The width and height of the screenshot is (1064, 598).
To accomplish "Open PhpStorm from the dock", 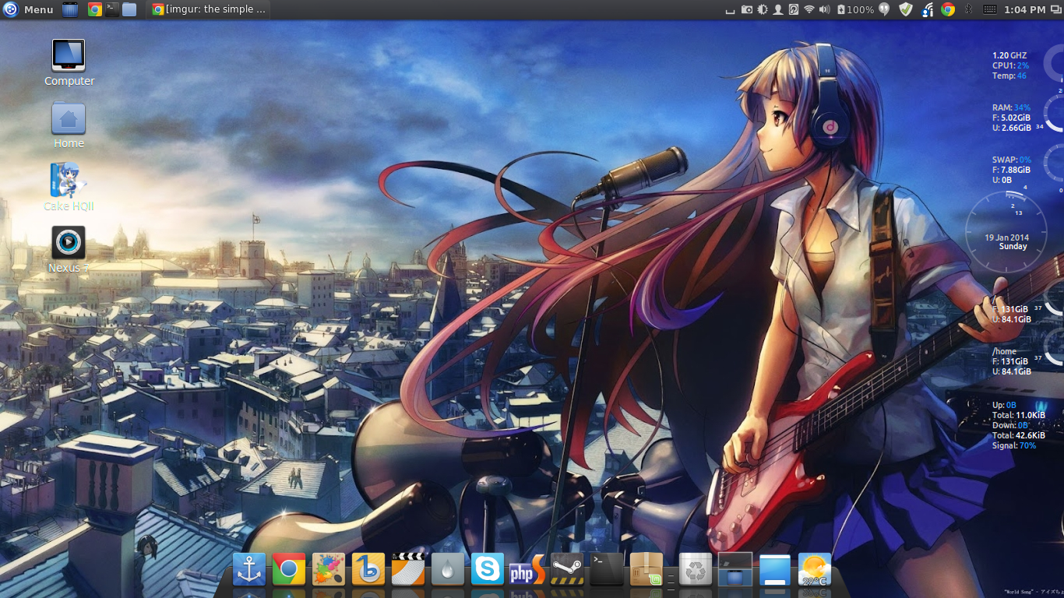I will click(x=527, y=570).
